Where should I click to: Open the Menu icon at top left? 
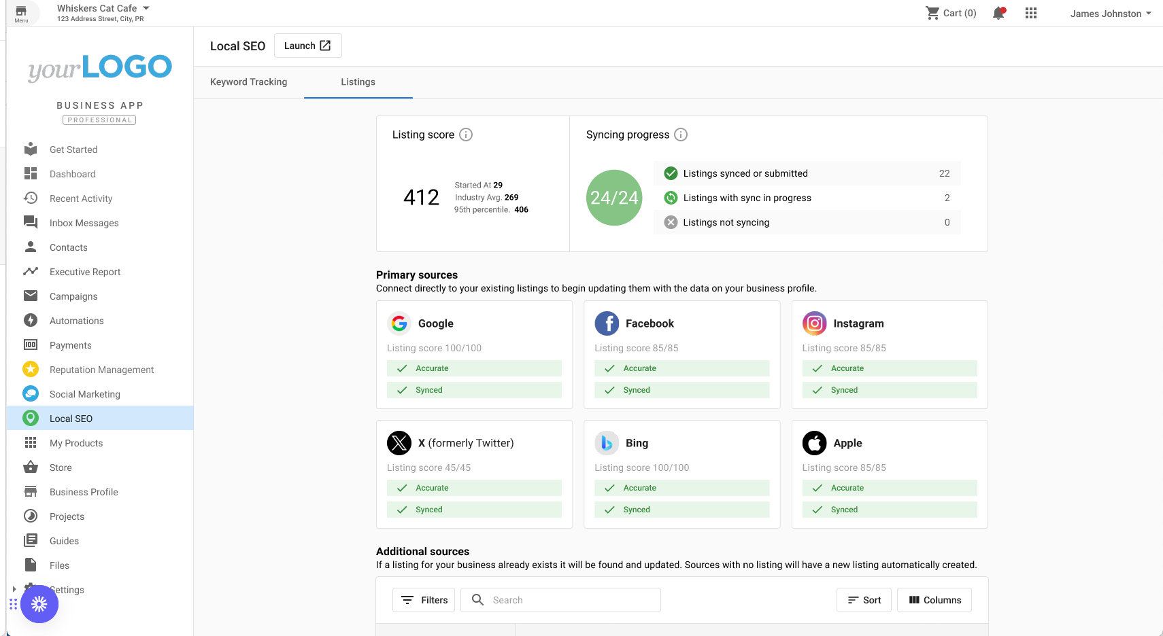click(21, 13)
